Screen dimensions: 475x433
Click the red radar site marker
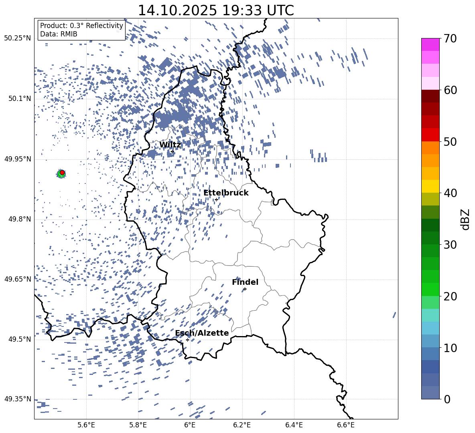[62, 172]
